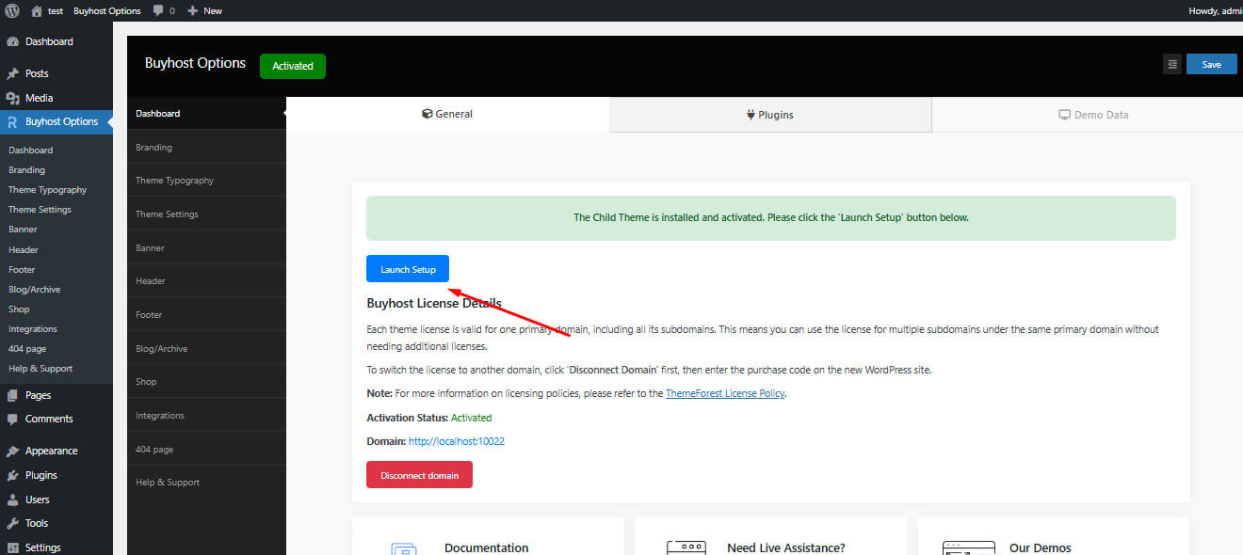This screenshot has height=555, width=1243.
Task: Switch to the Demo Data tab
Action: coord(1093,115)
